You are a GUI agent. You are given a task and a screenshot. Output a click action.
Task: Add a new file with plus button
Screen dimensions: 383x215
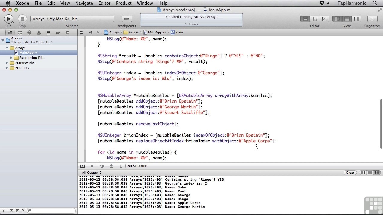point(4,211)
